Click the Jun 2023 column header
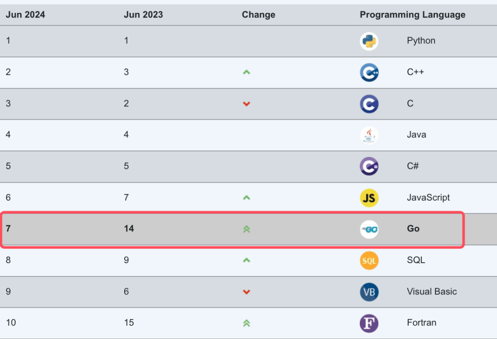 coord(143,15)
